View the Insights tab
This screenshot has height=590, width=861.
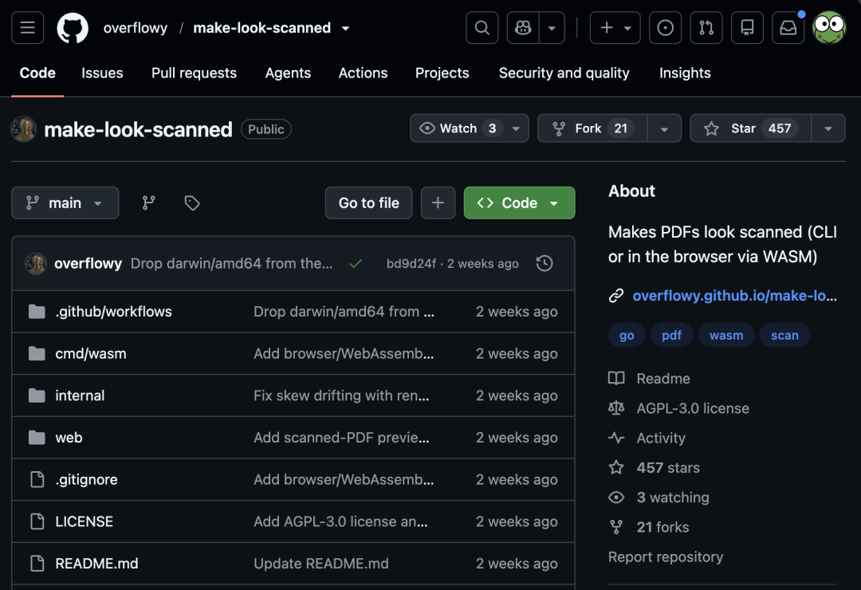[685, 73]
